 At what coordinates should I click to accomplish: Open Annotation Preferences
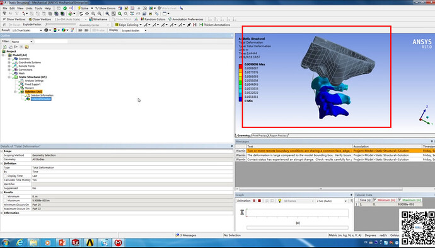coord(186,19)
